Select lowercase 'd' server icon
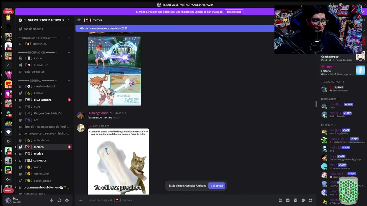Screen dimensions: 367x206 (x=8, y=65)
